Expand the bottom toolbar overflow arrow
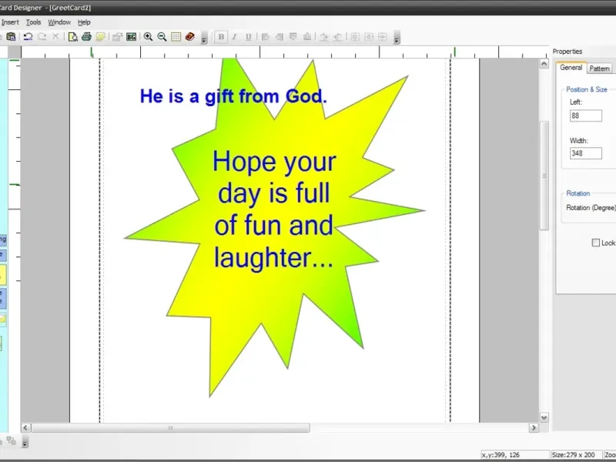Image resolution: width=616 pixels, height=462 pixels. tap(25, 443)
